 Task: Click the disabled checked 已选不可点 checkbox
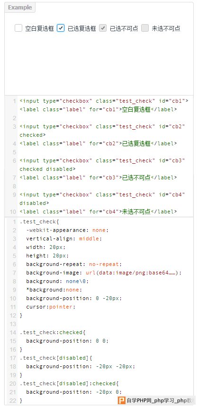(x=103, y=28)
